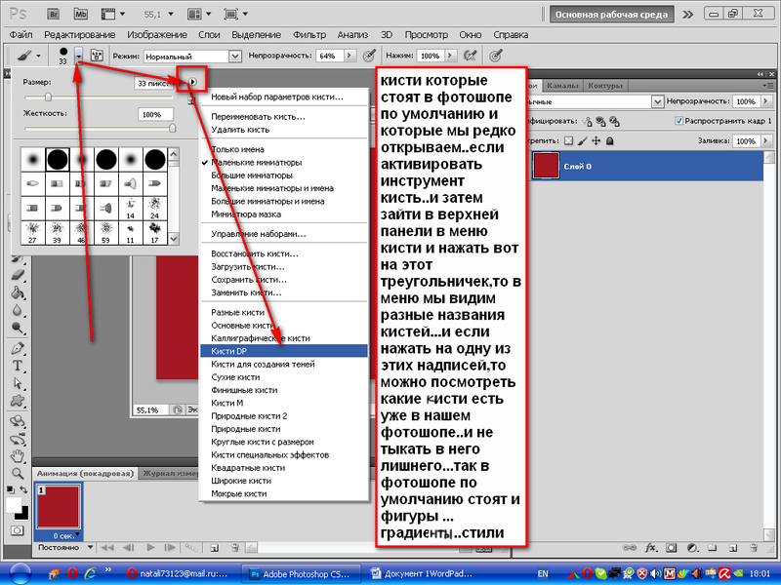Viewport: 781px width, 585px height.
Task: Toggle Lock image pixels brush icon
Action: [582, 140]
